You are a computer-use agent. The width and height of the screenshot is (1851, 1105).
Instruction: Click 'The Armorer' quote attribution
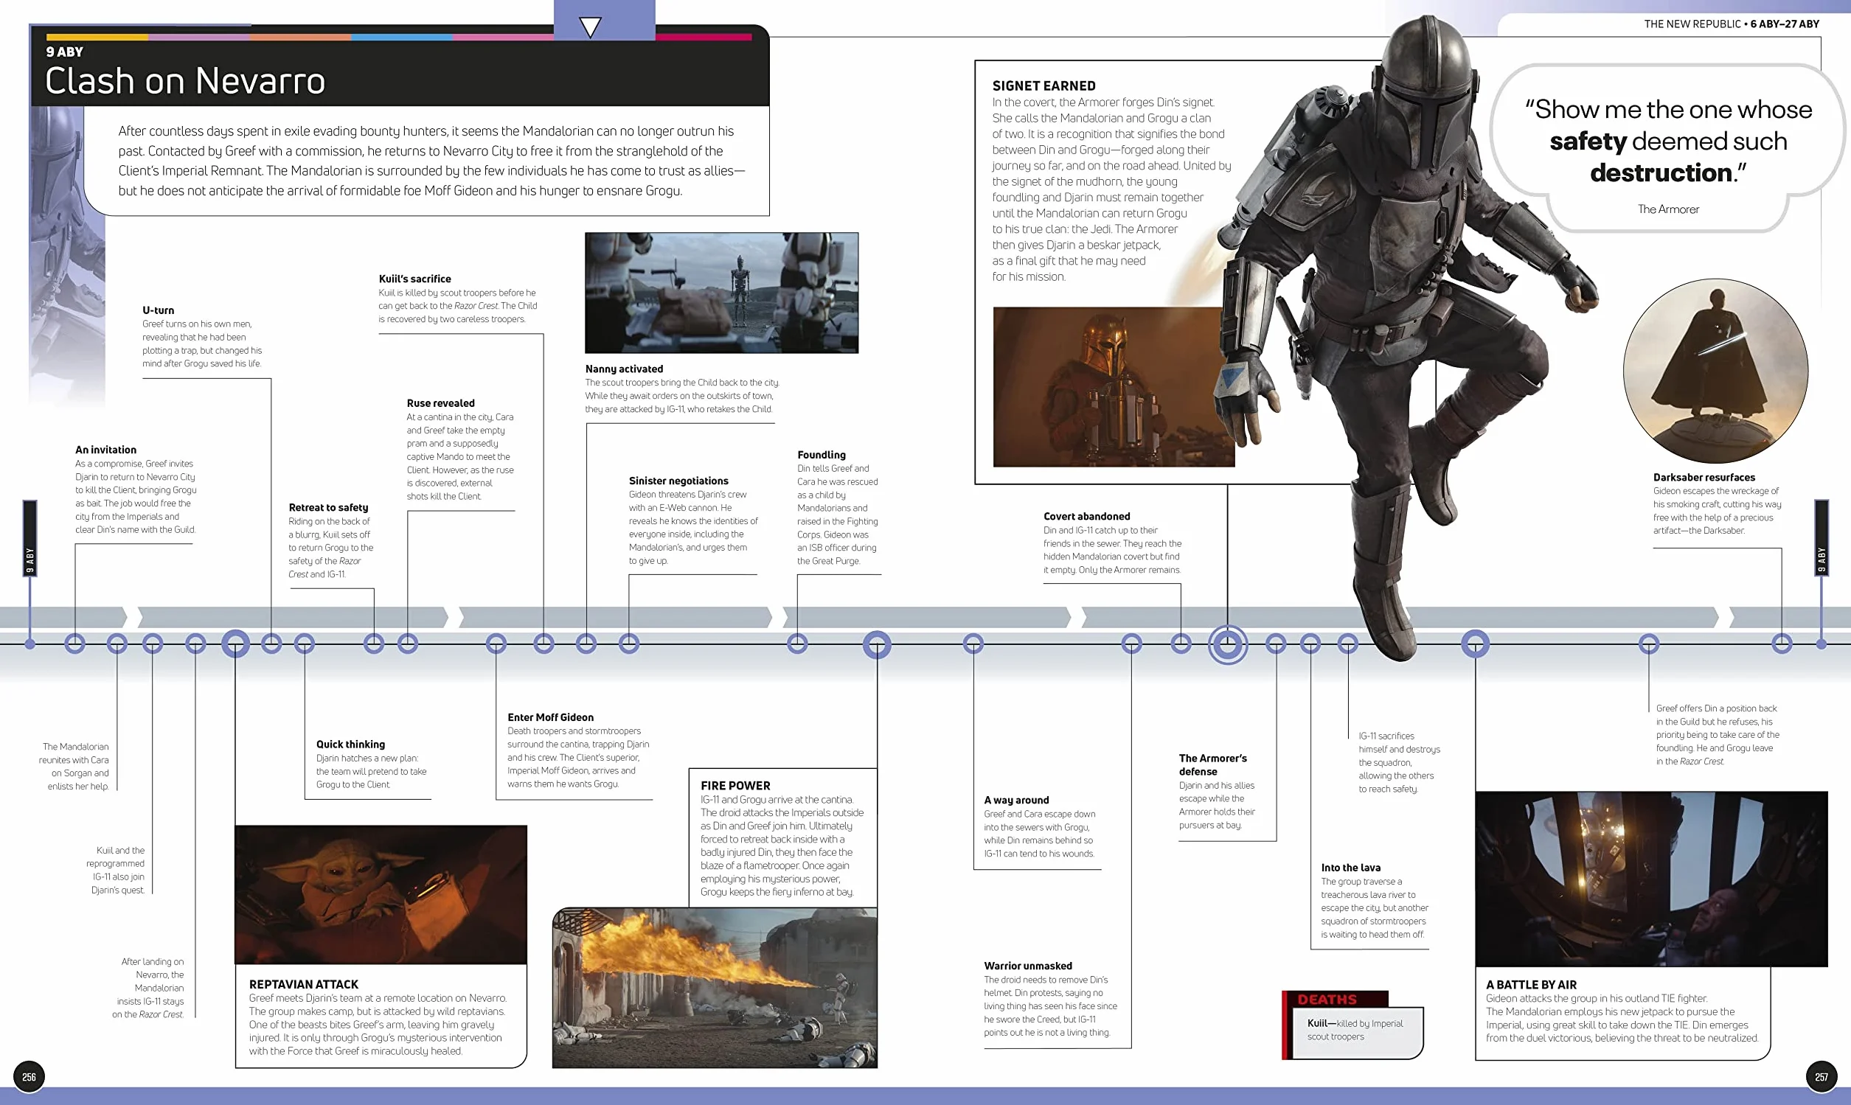tap(1669, 209)
